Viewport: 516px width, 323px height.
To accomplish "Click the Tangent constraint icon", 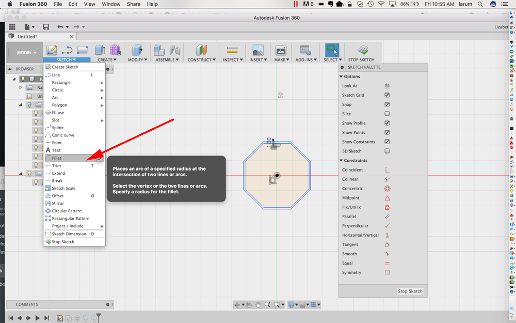I will tap(388, 244).
